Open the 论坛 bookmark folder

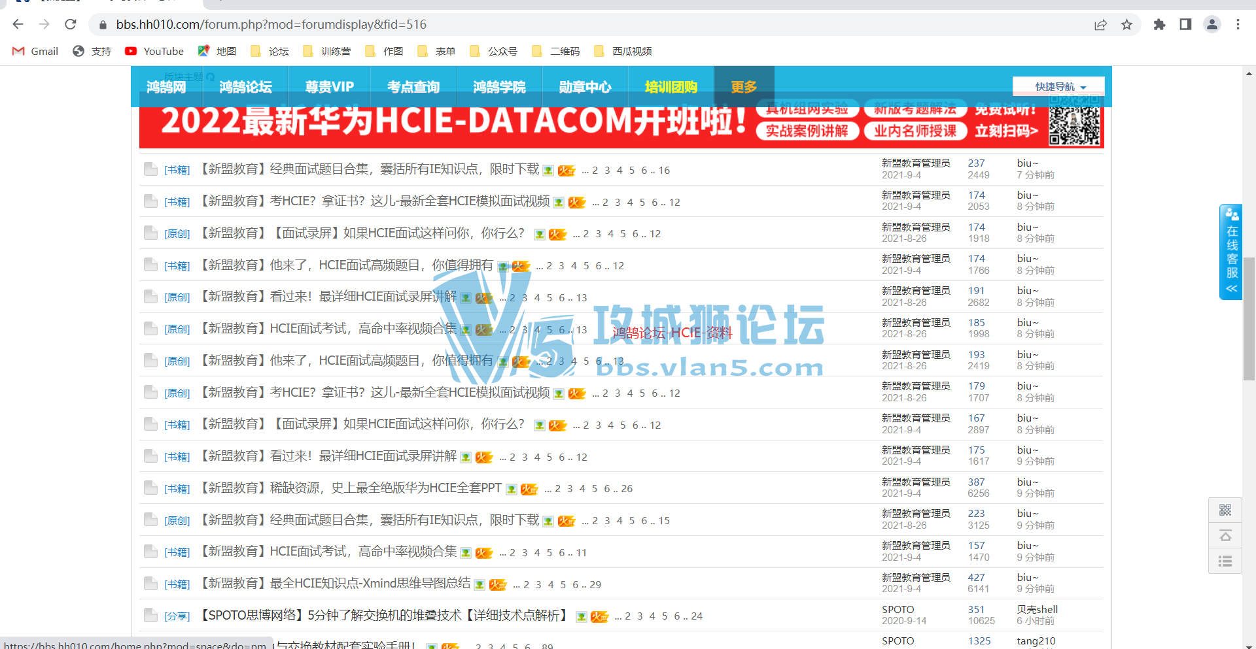pyautogui.click(x=270, y=51)
